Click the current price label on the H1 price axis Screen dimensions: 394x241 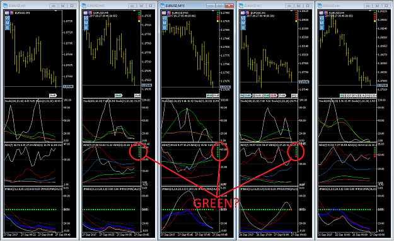(304, 82)
